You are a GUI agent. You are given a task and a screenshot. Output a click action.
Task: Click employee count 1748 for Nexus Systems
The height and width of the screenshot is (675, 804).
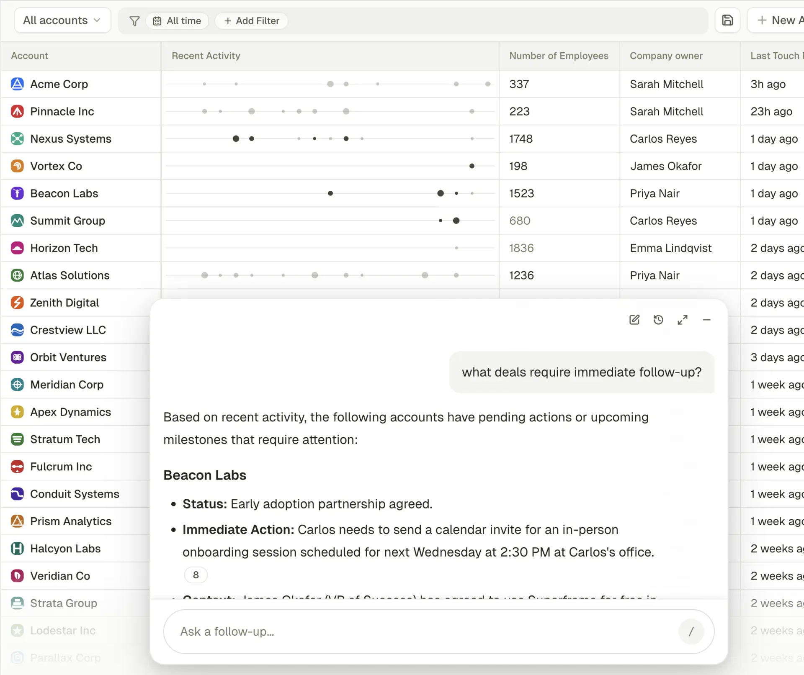coord(521,139)
